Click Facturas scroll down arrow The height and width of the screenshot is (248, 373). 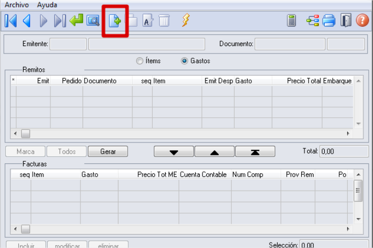click(359, 219)
